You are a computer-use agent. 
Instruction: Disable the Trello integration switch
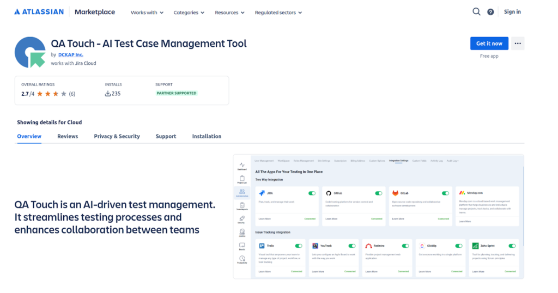[299, 246]
